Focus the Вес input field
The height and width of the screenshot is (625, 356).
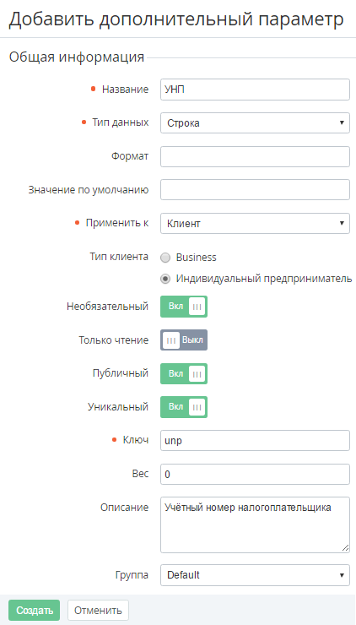(x=256, y=475)
